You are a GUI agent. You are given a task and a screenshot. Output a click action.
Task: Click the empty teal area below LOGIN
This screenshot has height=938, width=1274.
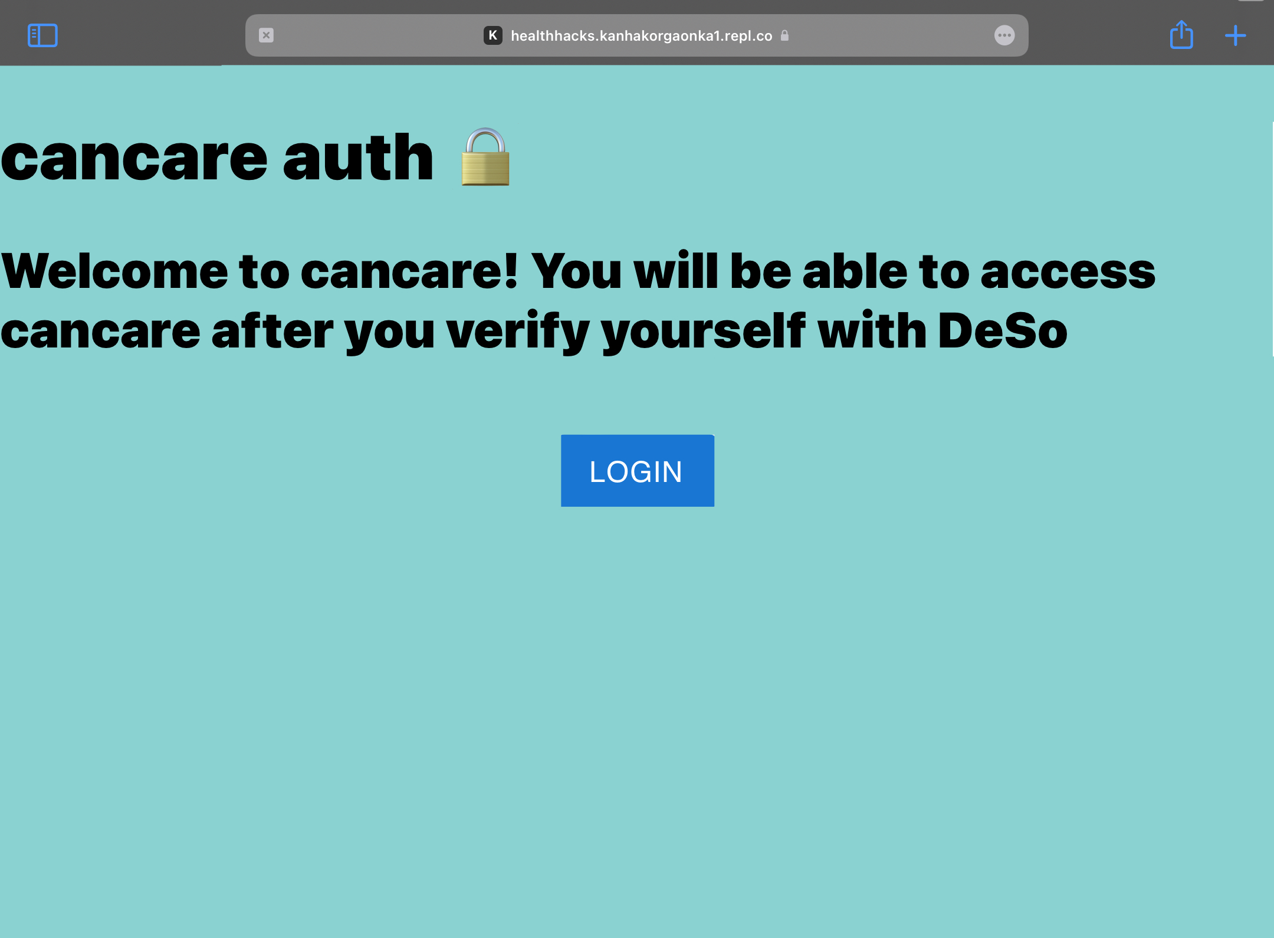pyautogui.click(x=637, y=708)
